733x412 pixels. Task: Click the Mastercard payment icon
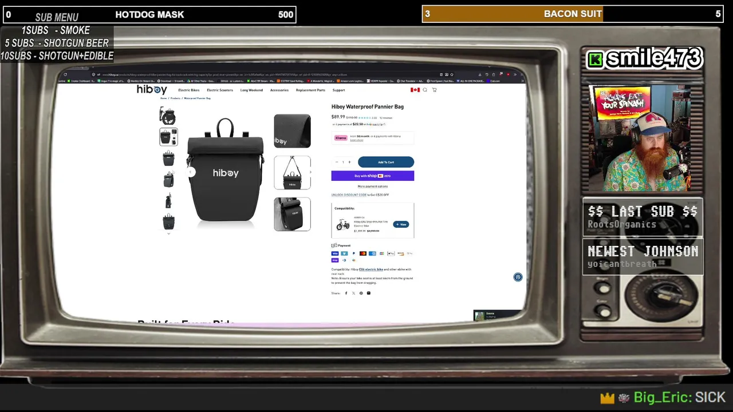(x=363, y=253)
